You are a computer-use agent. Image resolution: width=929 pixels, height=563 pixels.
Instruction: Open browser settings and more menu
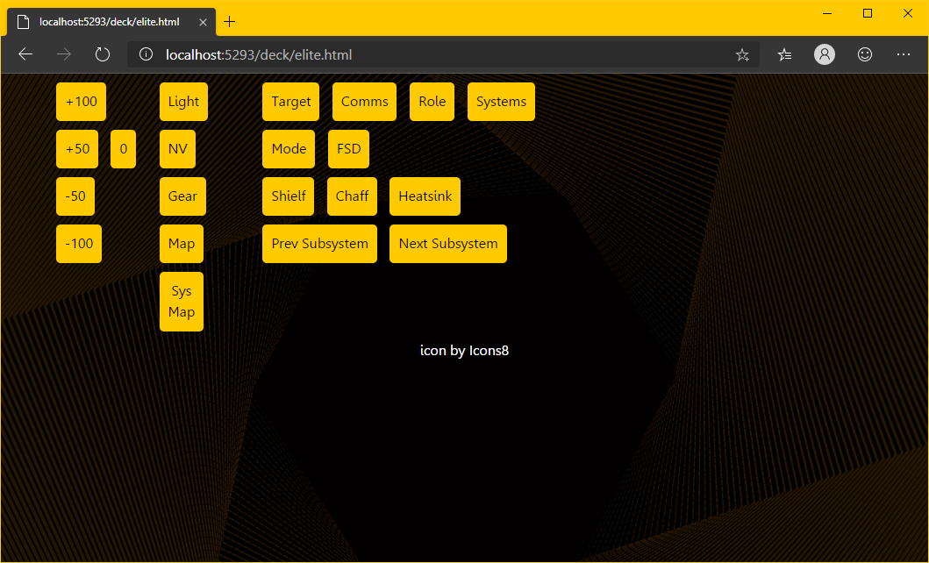(904, 54)
